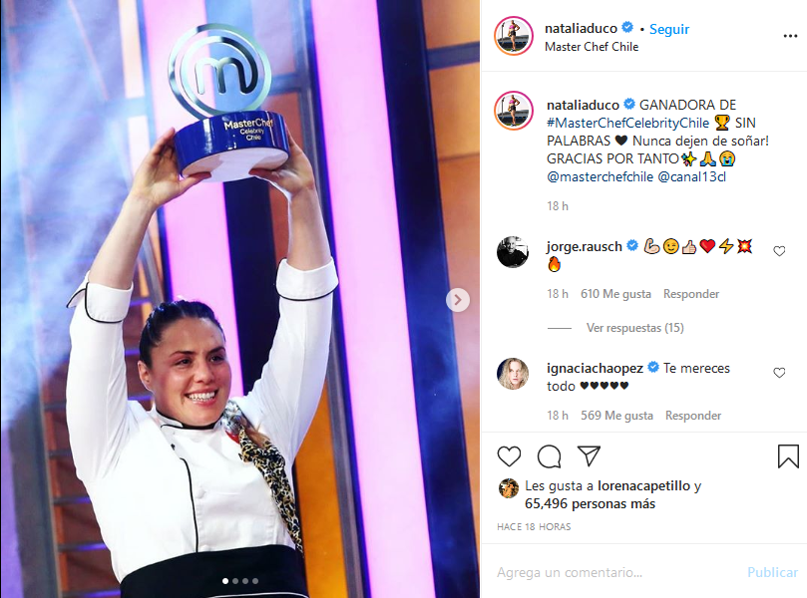Open the comment bubble icon
This screenshot has width=807, height=598.
pyautogui.click(x=550, y=456)
